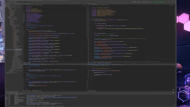Select the third tab of the bottom-left editor
Viewport: 190px width, 107px height.
pos(47,64)
